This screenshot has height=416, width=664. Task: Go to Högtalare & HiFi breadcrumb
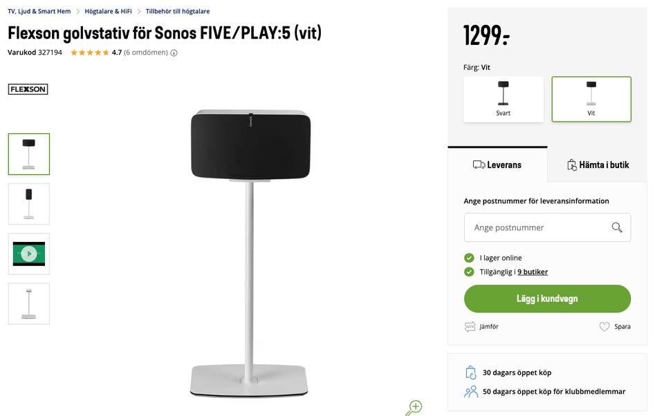[108, 11]
